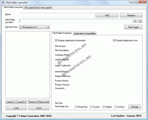
Task: Switch to XP Launch Pad tab
Action: [x=31, y=8]
